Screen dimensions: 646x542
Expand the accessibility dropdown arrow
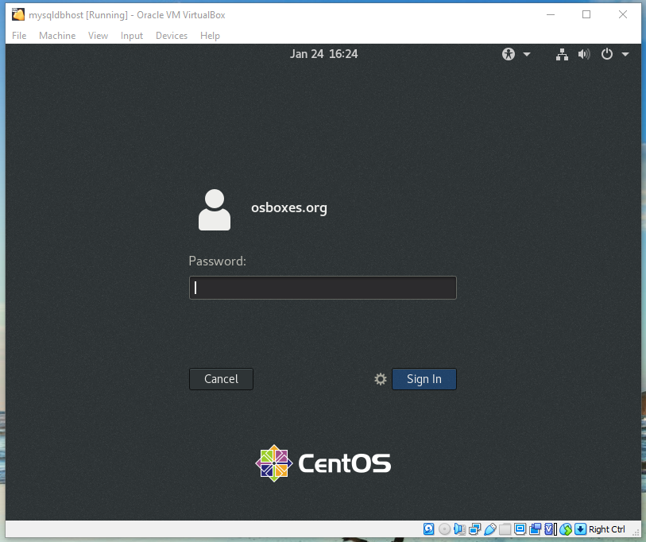527,54
